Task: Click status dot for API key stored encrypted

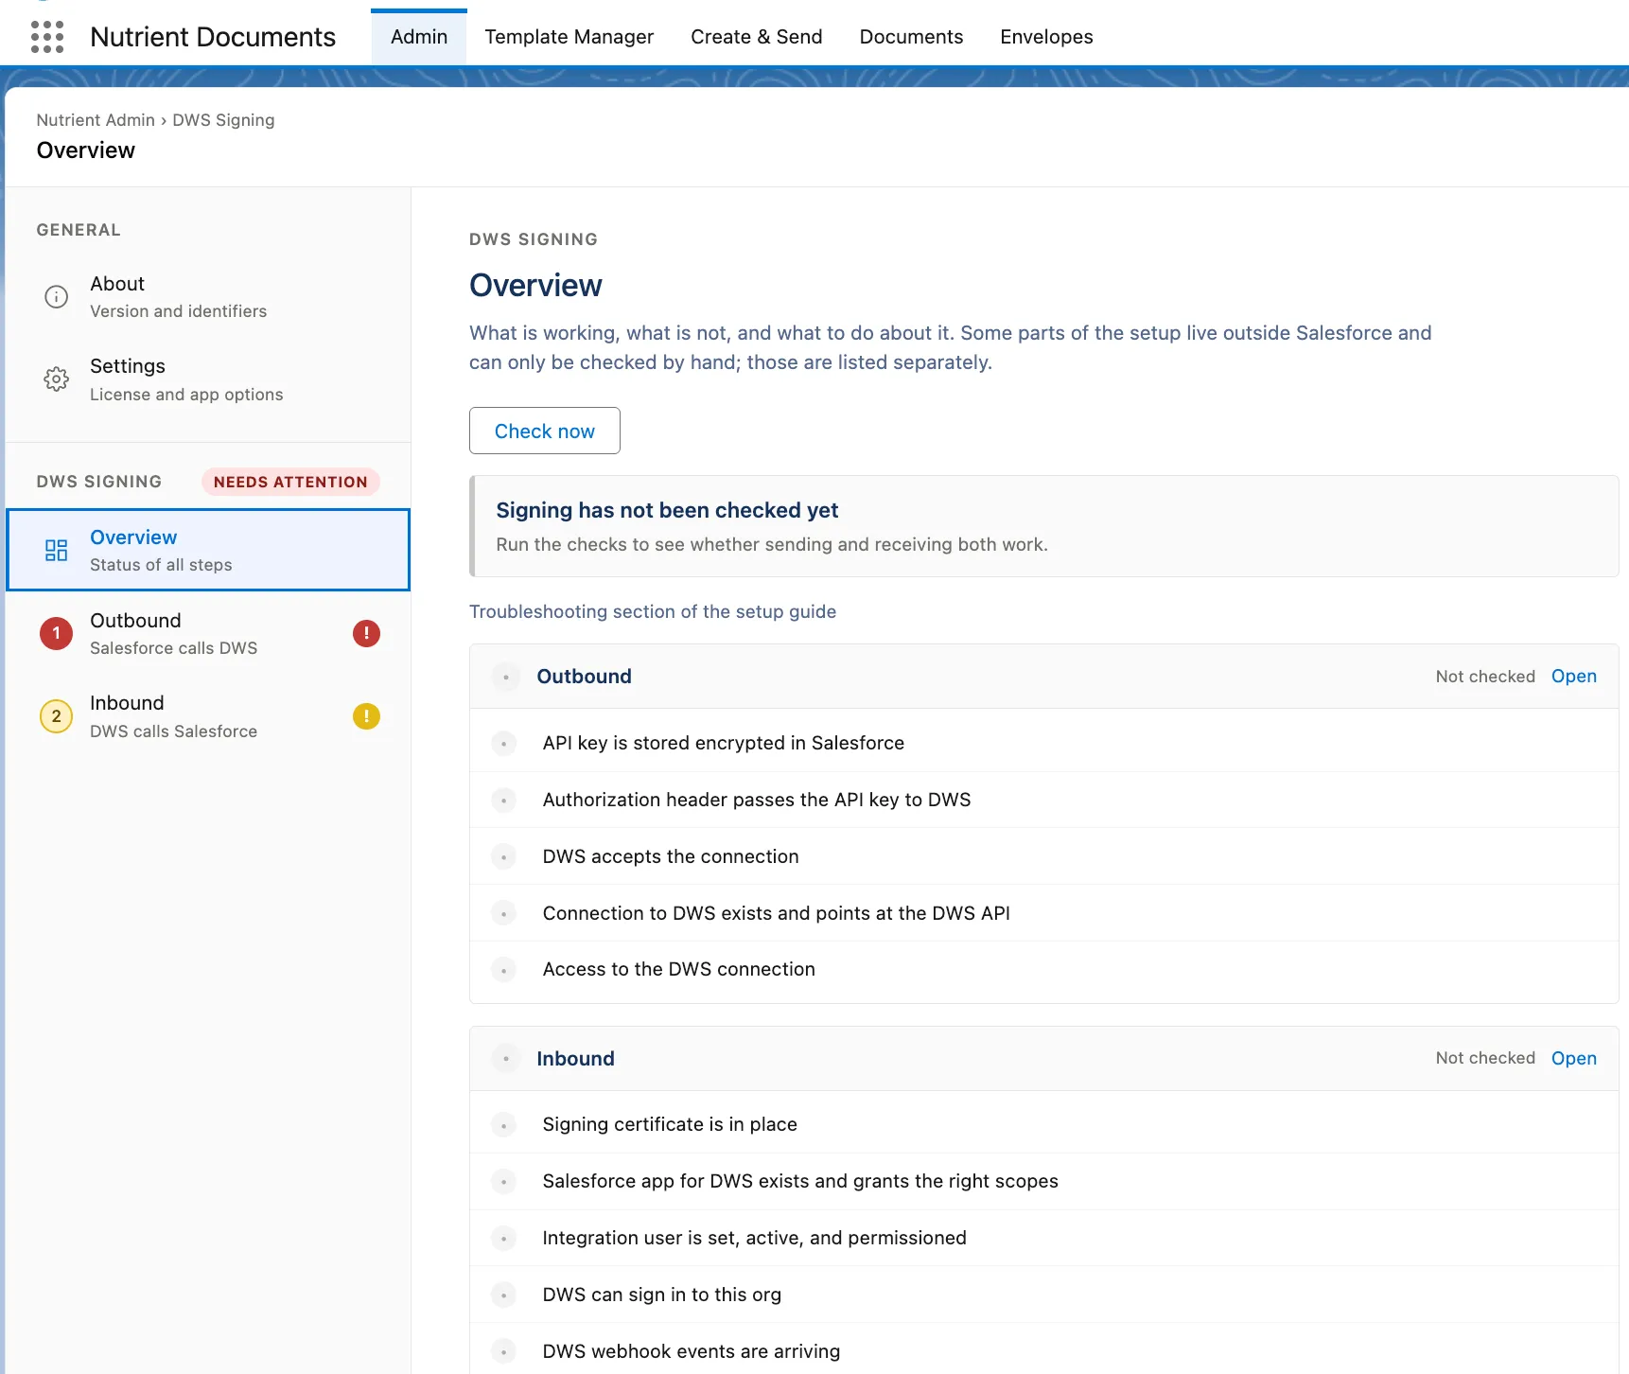Action: [504, 744]
